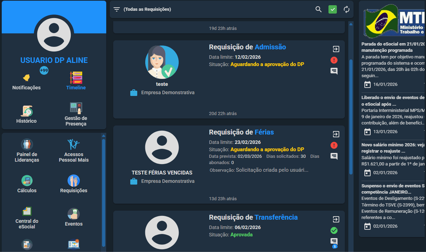This screenshot has height=252, width=426.
Task: Click Empresa Demonstrativa under teste
Action: (x=168, y=93)
